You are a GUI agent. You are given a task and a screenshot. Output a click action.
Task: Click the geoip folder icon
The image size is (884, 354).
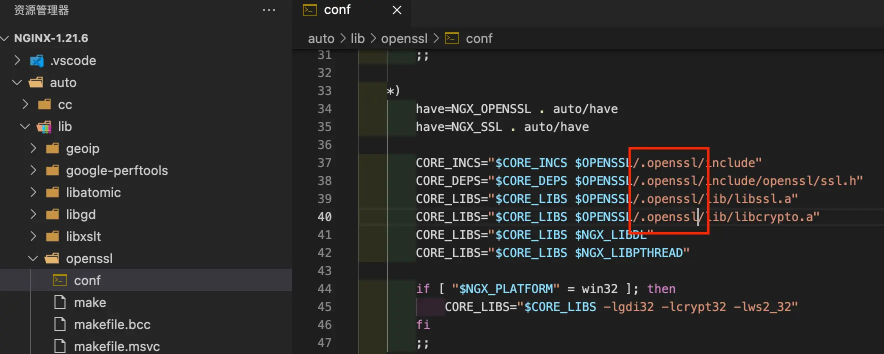[x=52, y=148]
